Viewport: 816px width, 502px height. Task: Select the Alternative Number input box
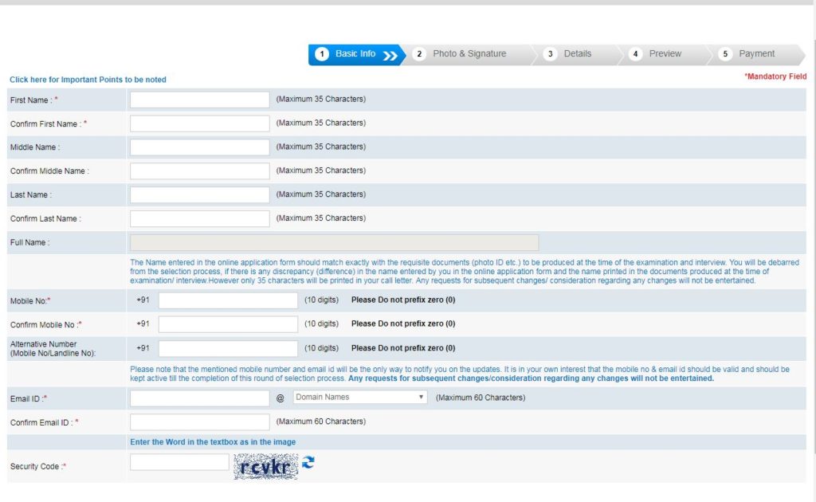click(228, 348)
